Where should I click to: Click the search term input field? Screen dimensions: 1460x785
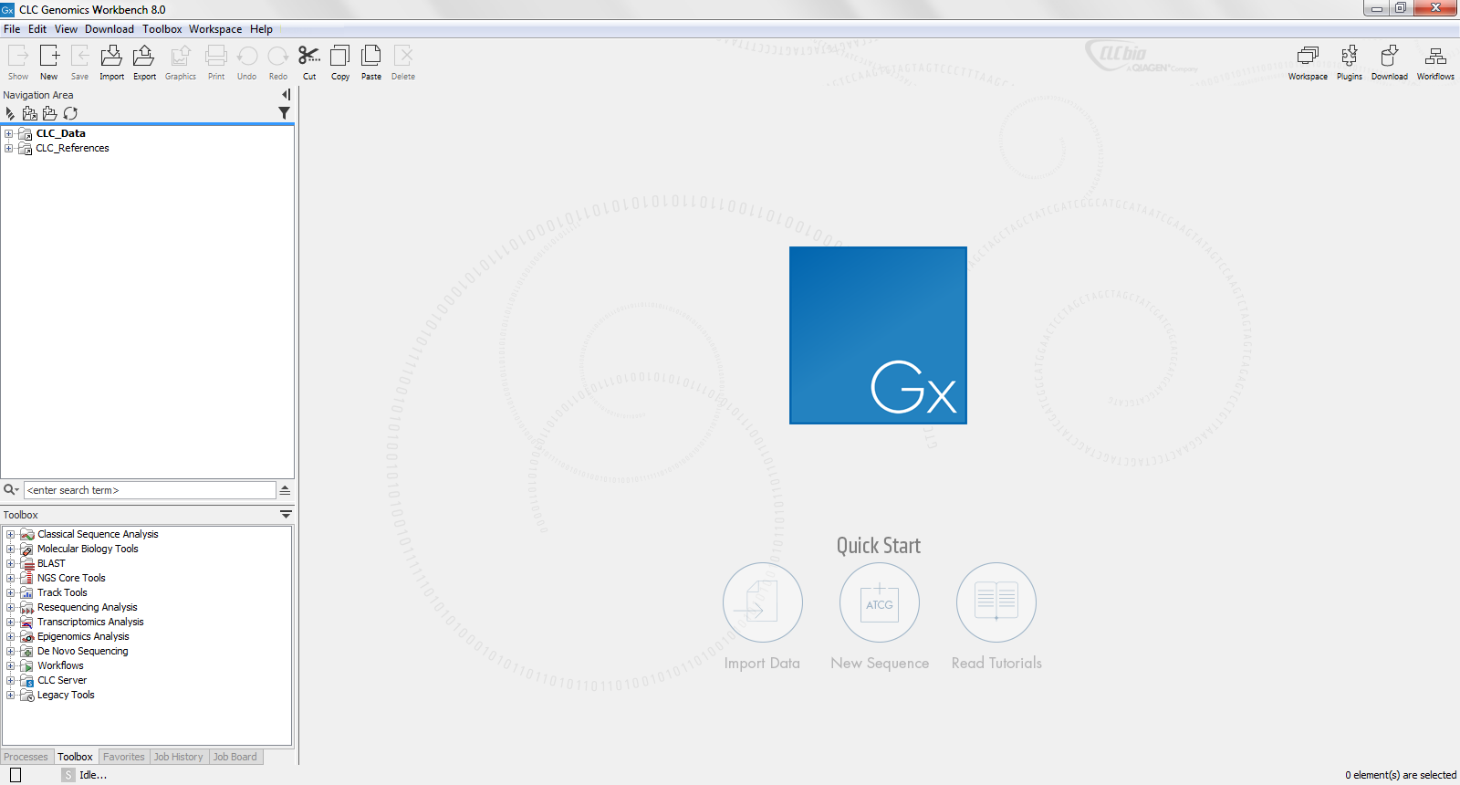click(x=150, y=490)
